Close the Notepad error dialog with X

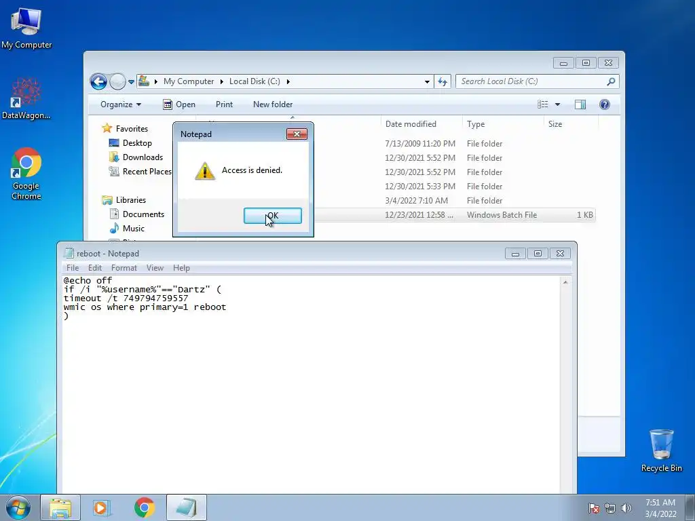pos(297,134)
